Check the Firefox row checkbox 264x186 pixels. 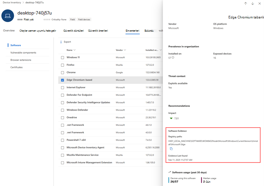tap(62, 65)
